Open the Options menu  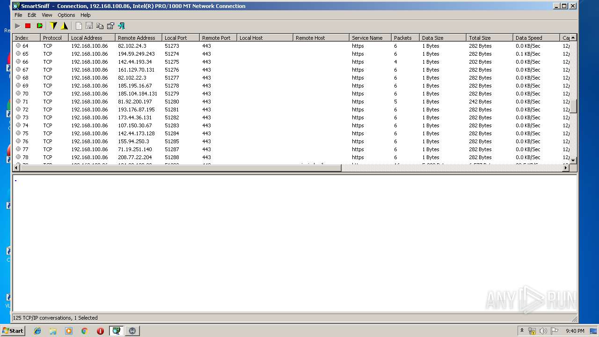(66, 15)
